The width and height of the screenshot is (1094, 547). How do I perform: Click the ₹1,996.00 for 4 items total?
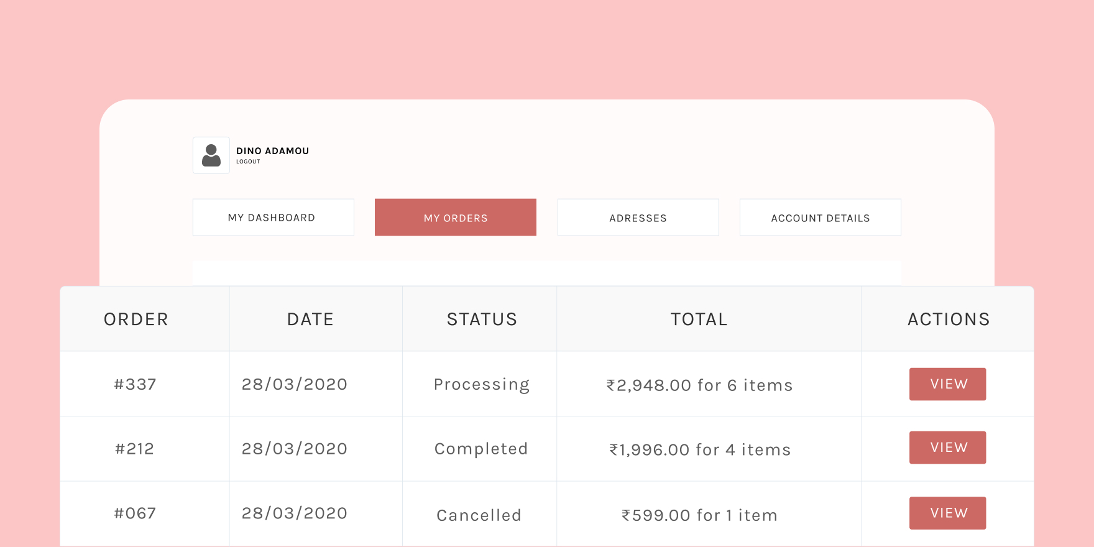point(700,449)
